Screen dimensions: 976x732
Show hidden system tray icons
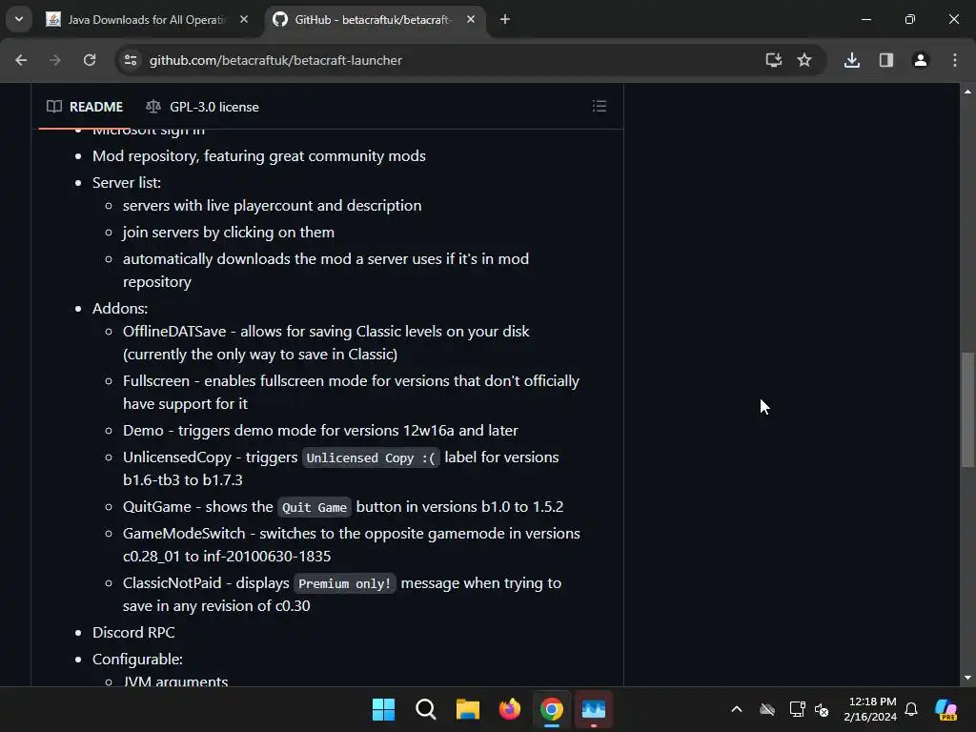point(737,709)
